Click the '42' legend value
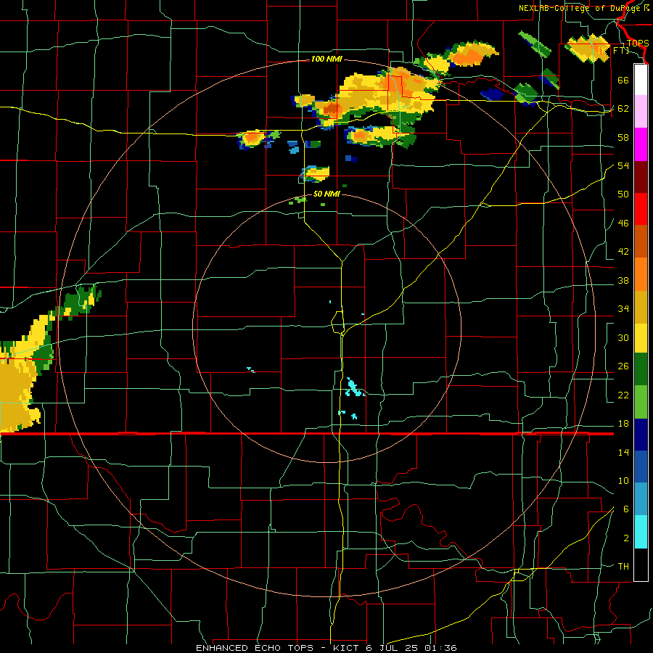The height and width of the screenshot is (653, 653). [x=623, y=252]
